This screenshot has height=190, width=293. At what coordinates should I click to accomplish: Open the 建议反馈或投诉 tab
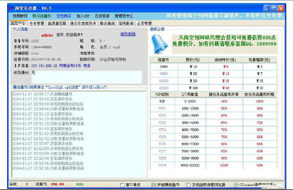[83, 23]
